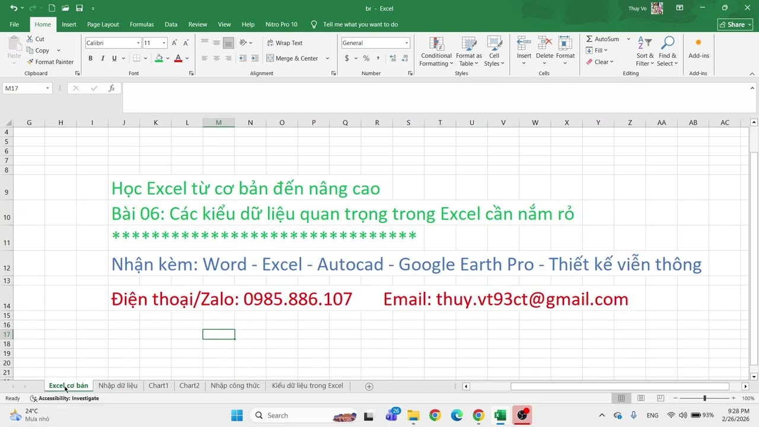Click the Cut scissors icon

click(x=30, y=39)
